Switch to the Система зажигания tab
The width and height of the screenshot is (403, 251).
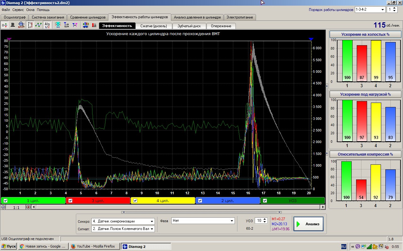coord(48,17)
